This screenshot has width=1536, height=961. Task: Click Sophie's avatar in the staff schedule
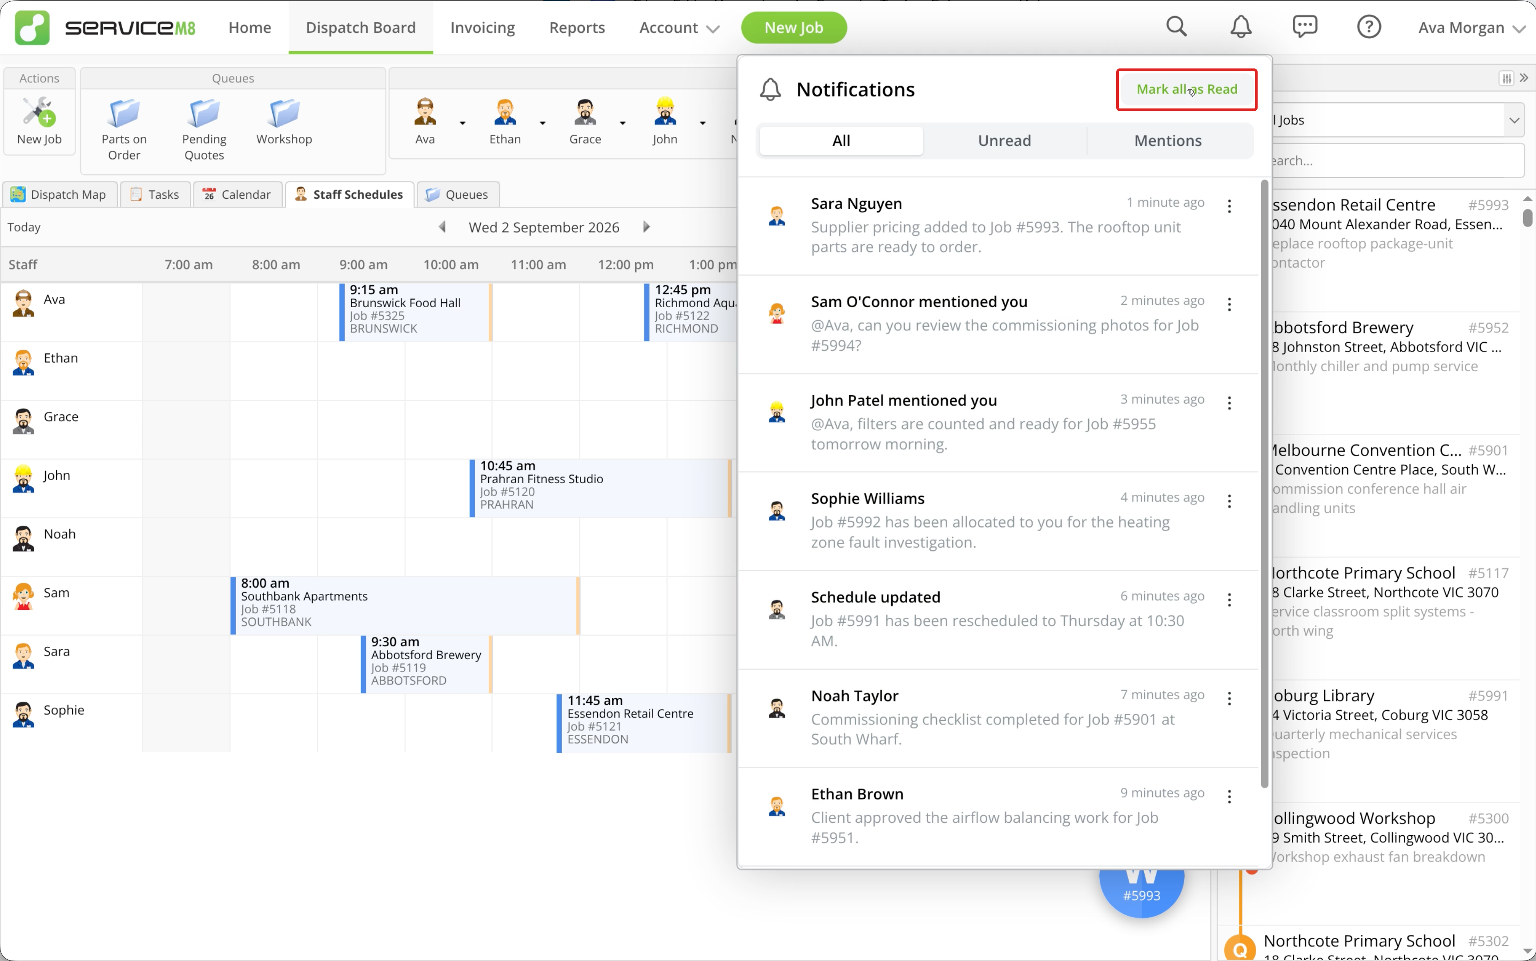pos(24,715)
